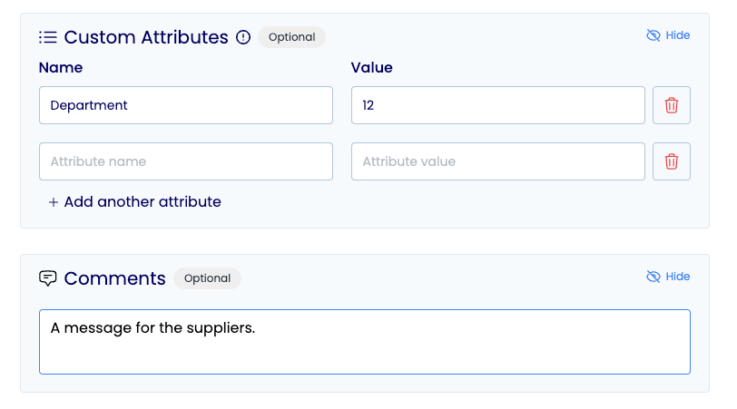Hide the Comments section

(668, 277)
